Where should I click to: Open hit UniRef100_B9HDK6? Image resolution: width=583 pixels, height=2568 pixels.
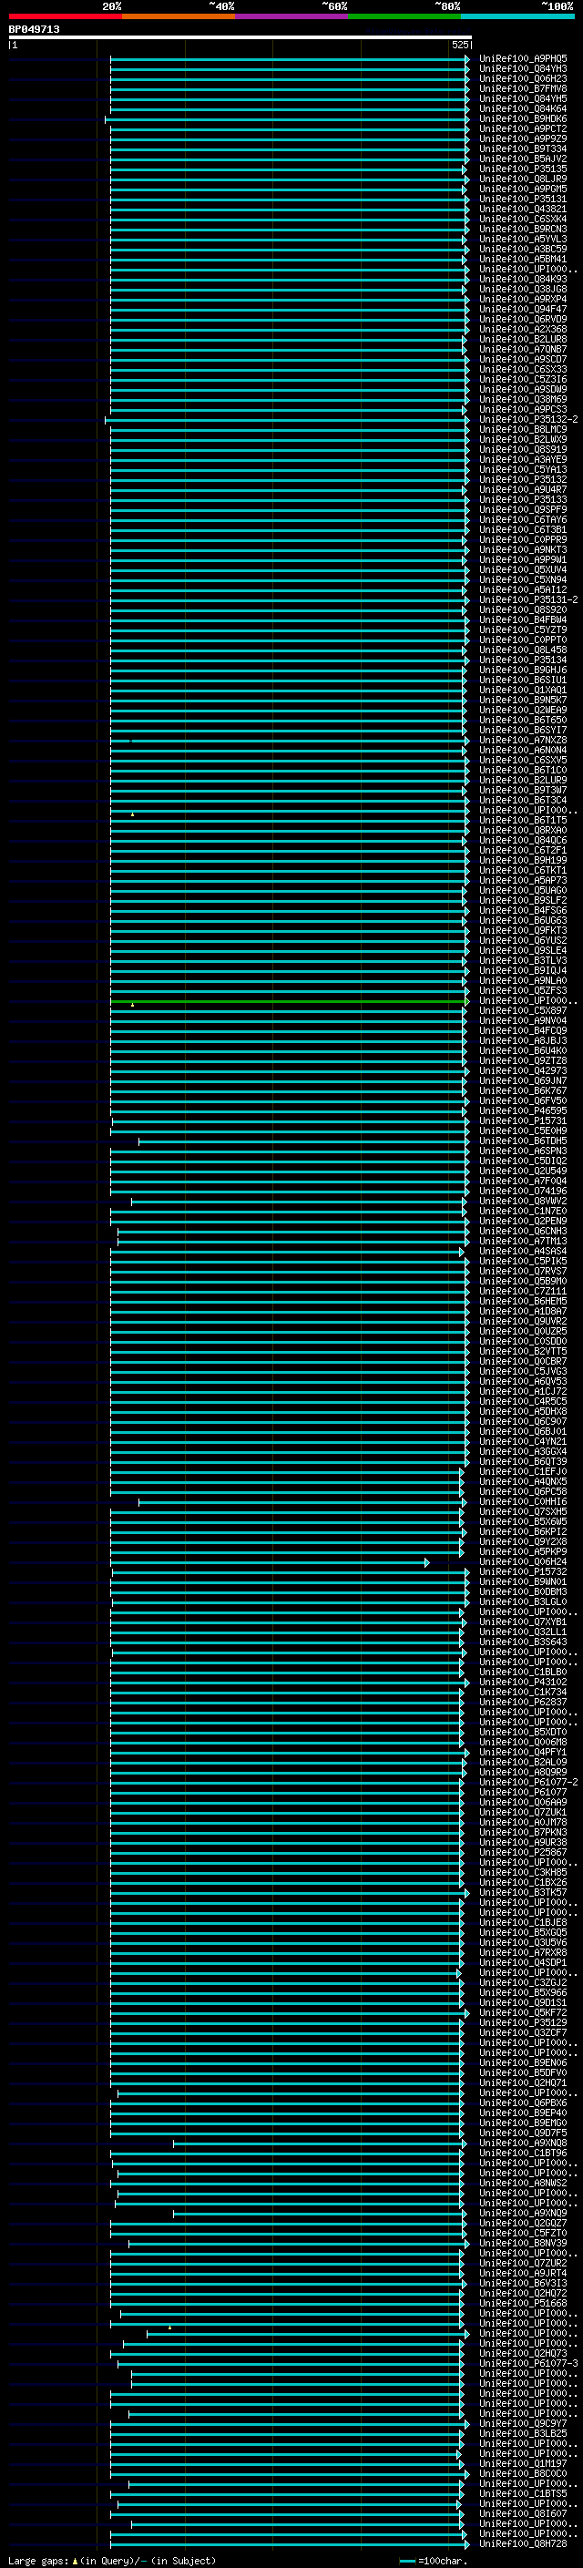(x=523, y=118)
